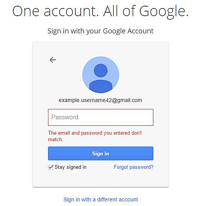
Task: Click the shoulders shape of the avatar silhouette
Action: pyautogui.click(x=101, y=86)
